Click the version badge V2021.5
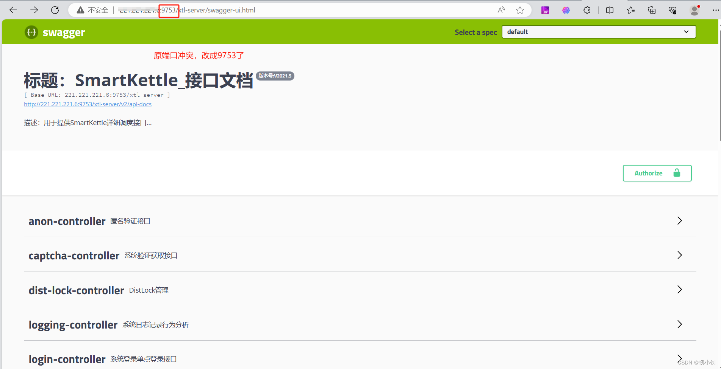721x369 pixels. tap(275, 76)
